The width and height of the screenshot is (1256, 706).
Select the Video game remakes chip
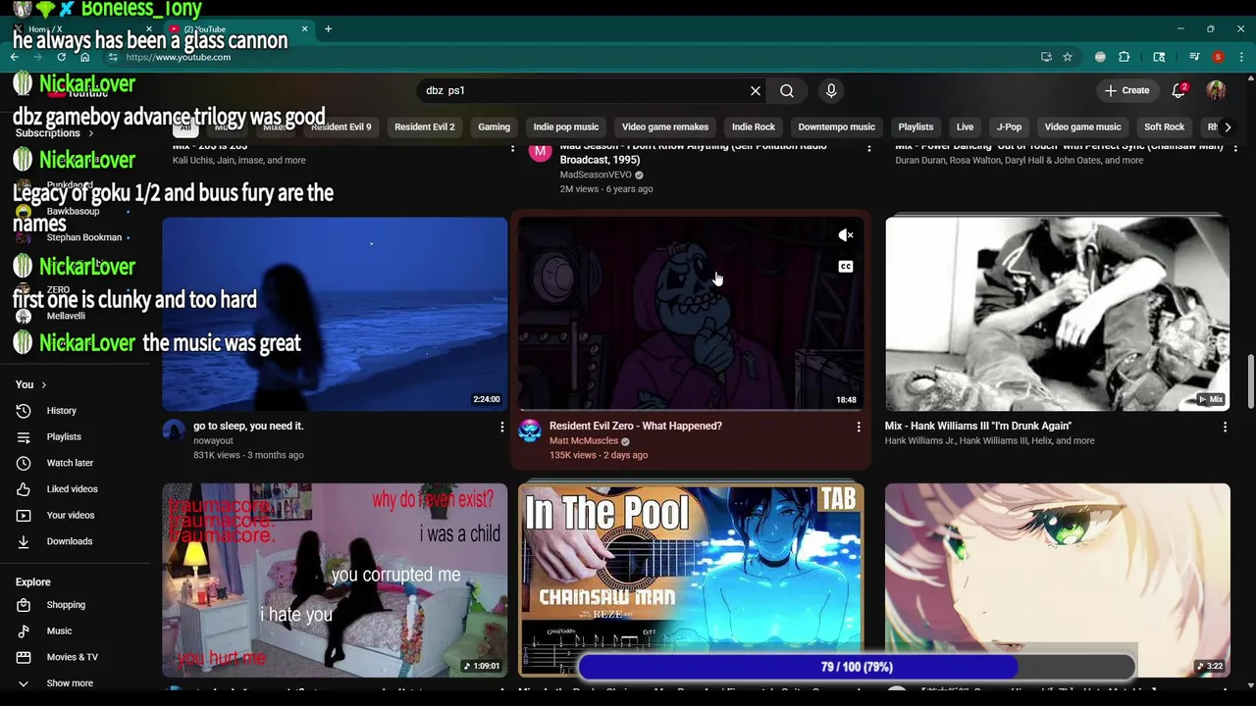(664, 126)
